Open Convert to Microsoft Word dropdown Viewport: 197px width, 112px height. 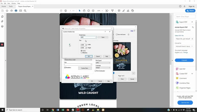pos(184,46)
